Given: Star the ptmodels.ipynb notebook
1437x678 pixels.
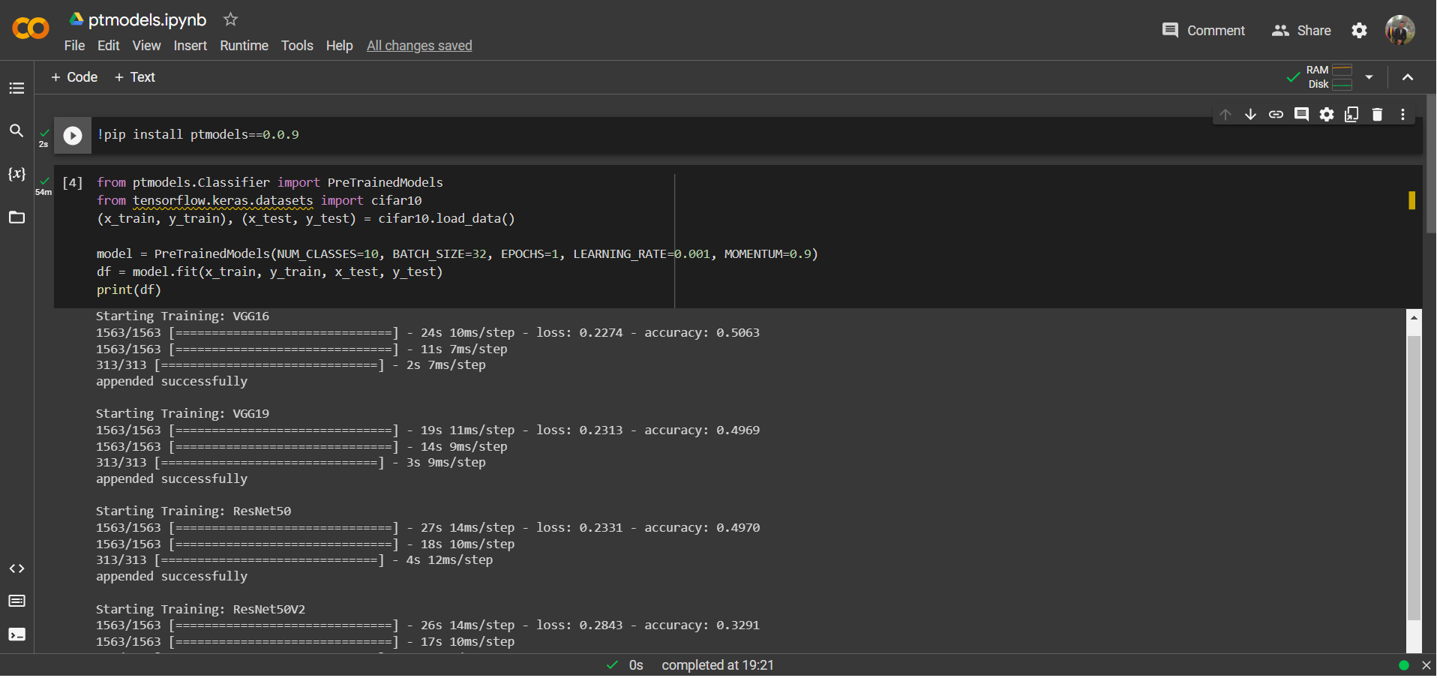Looking at the screenshot, I should [x=229, y=19].
